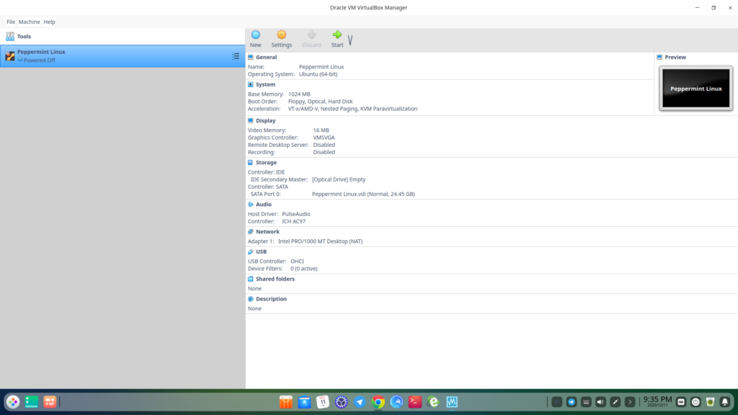This screenshot has width=738, height=415.
Task: Adjust volume via the taskbar speaker icon
Action: (600, 403)
